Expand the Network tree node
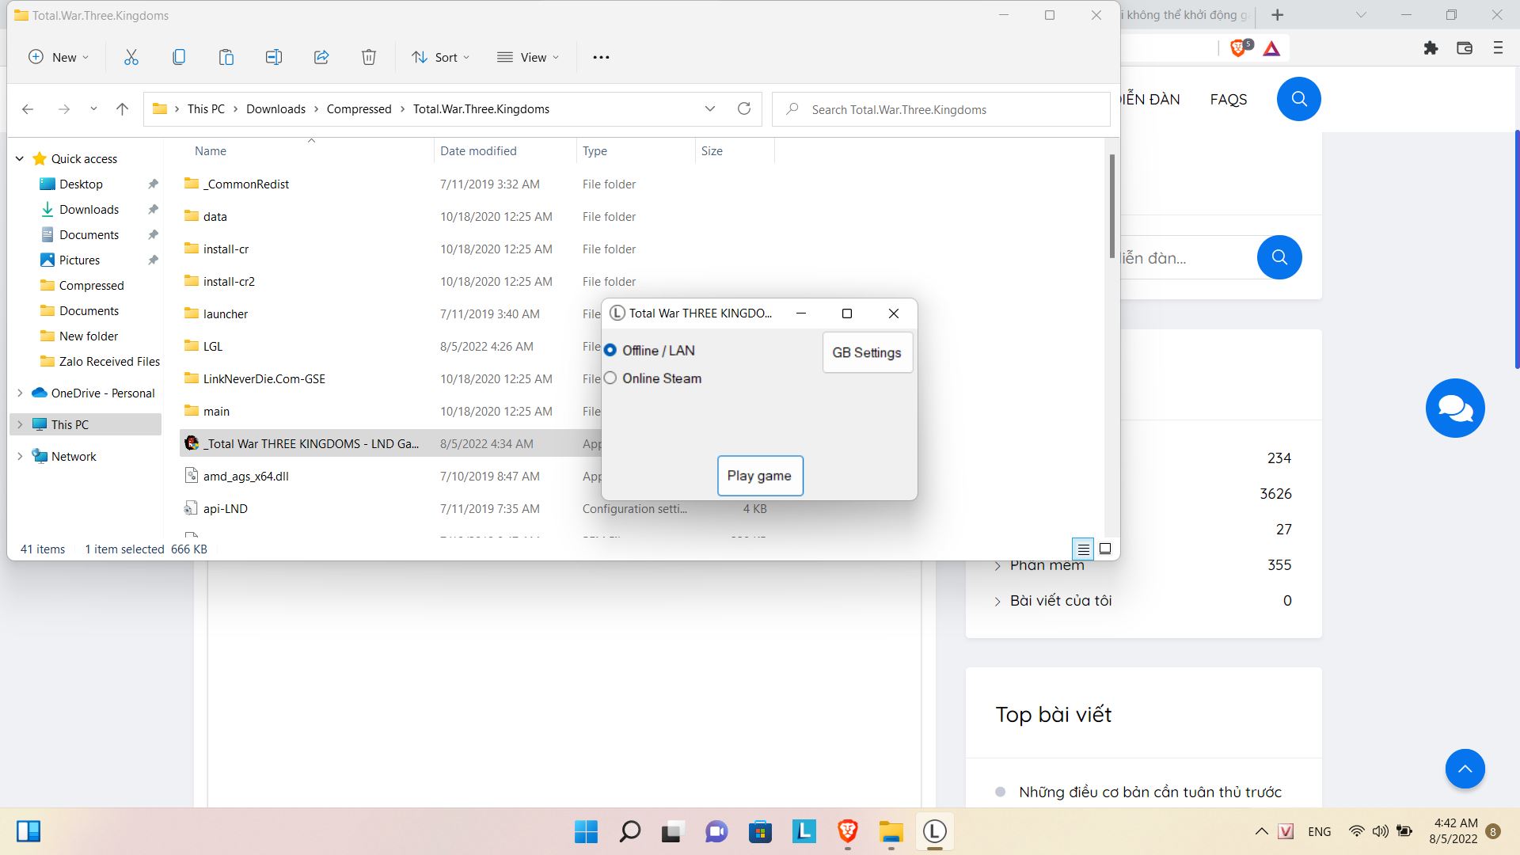 coord(20,457)
